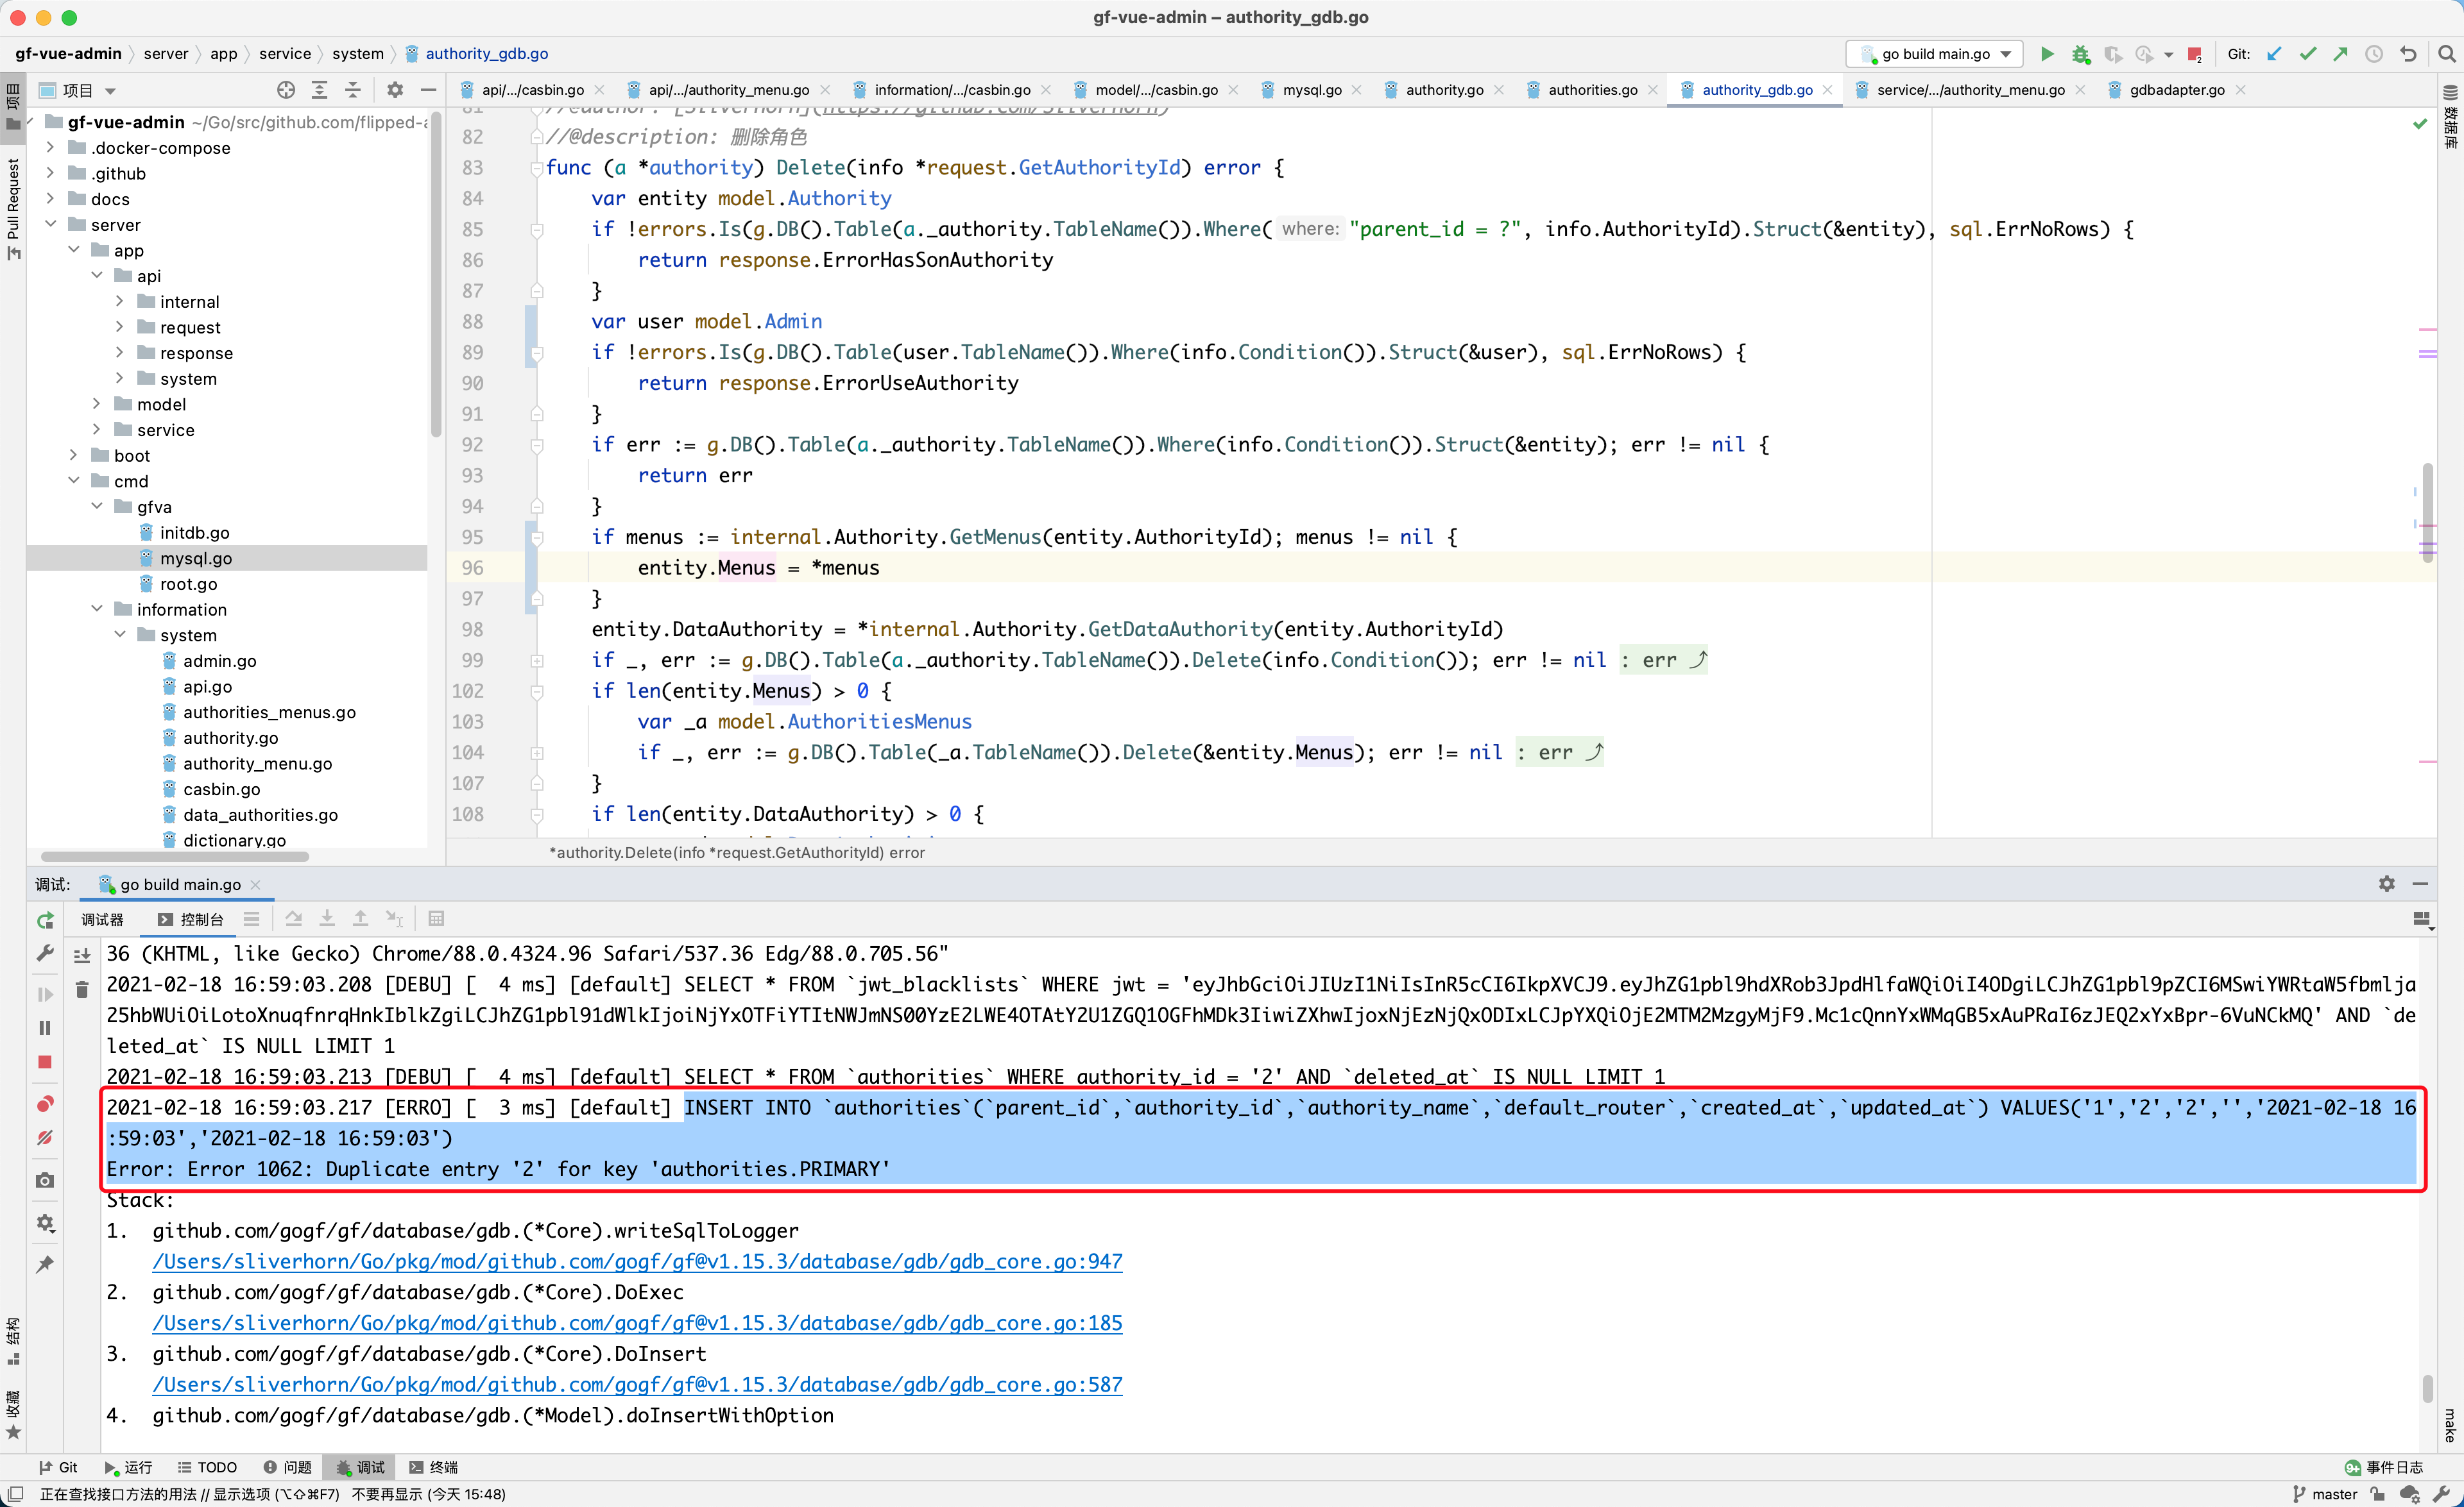
Task: Pin the debug tool window
Action: click(45, 1265)
